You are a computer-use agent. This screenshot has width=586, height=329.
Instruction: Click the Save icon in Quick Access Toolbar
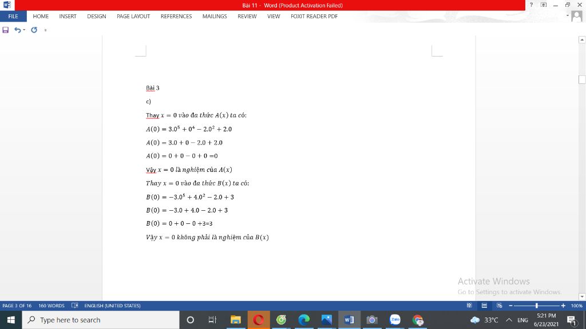5,30
